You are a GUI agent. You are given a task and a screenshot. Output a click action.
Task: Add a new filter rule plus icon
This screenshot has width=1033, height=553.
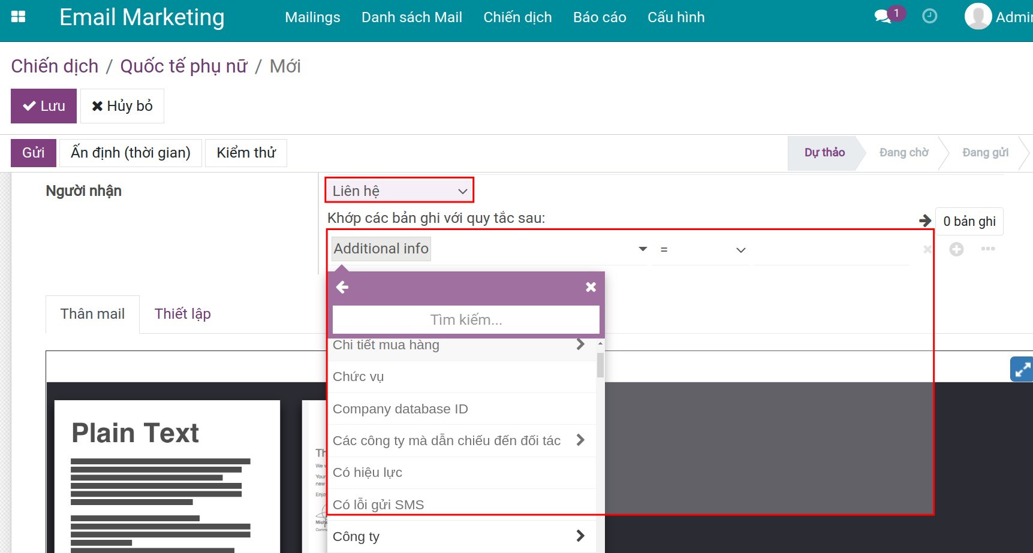[x=956, y=249]
